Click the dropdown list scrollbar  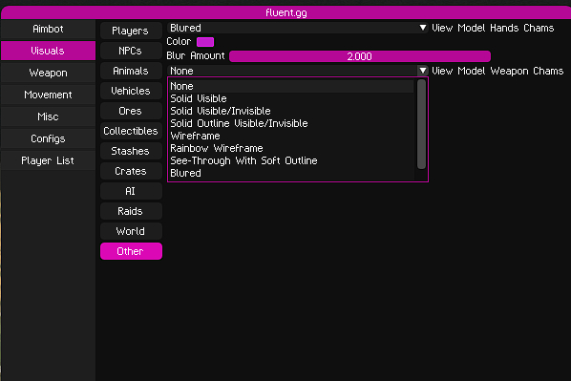[x=421, y=124]
